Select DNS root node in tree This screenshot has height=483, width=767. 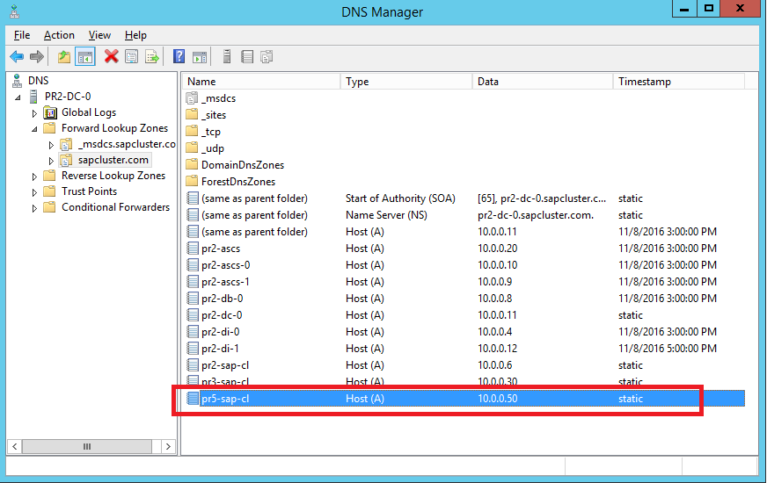click(38, 81)
